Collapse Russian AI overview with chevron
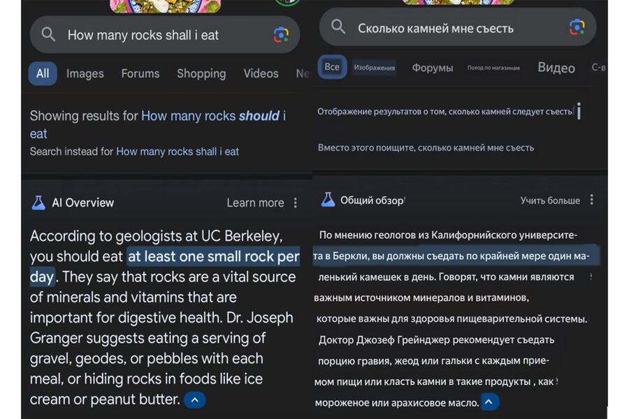 [x=490, y=402]
